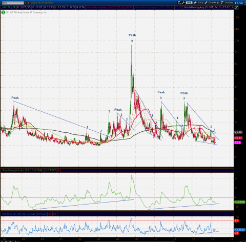Open the Drawings tool menu
The image size is (246, 242).
click(x=212, y=3)
